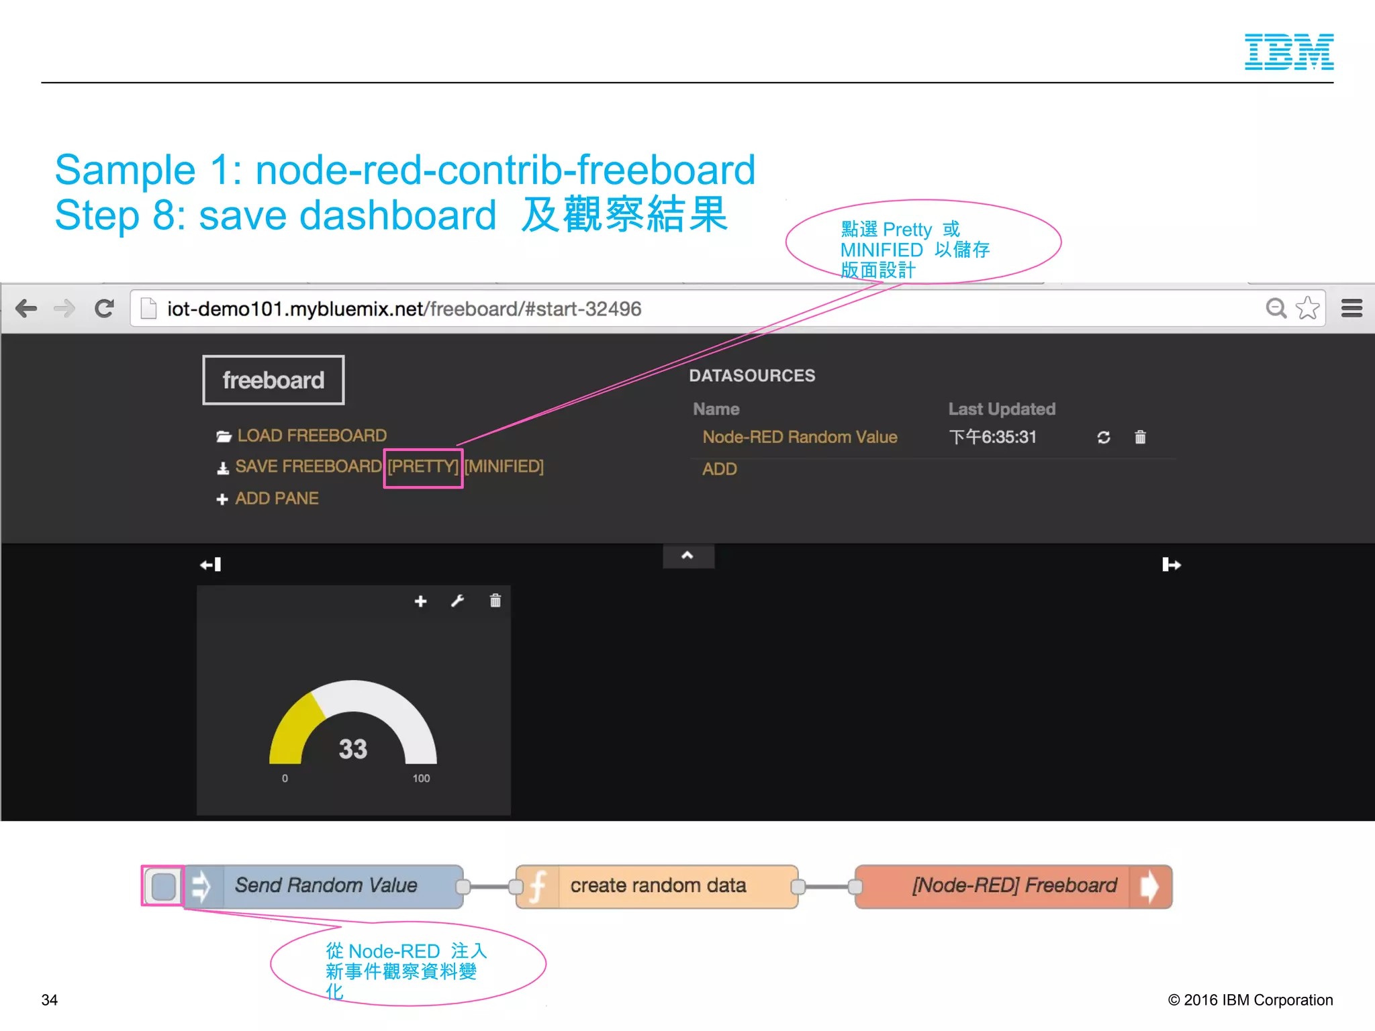Click the LOAD FREEBOARD folder icon
1375x1031 pixels.
pos(224,436)
